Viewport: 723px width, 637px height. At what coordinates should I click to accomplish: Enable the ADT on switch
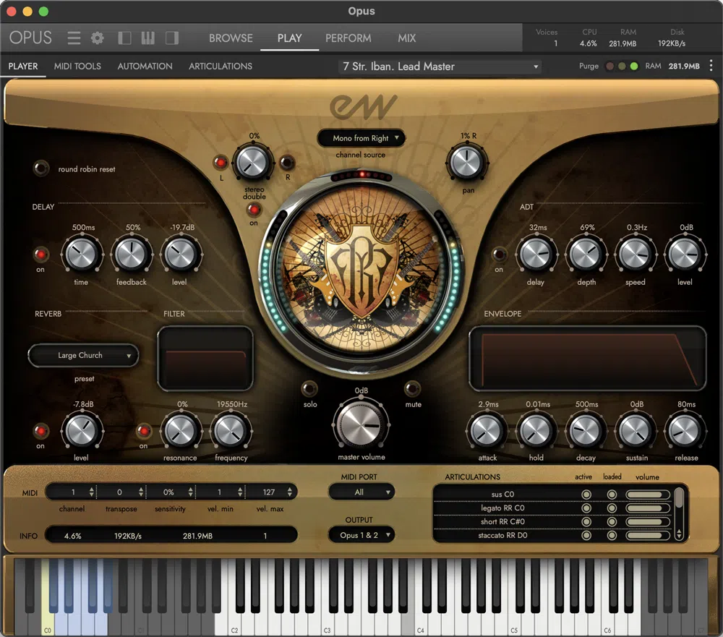(x=499, y=255)
